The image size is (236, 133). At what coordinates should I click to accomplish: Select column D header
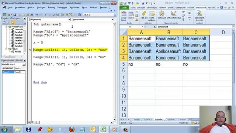point(223,32)
